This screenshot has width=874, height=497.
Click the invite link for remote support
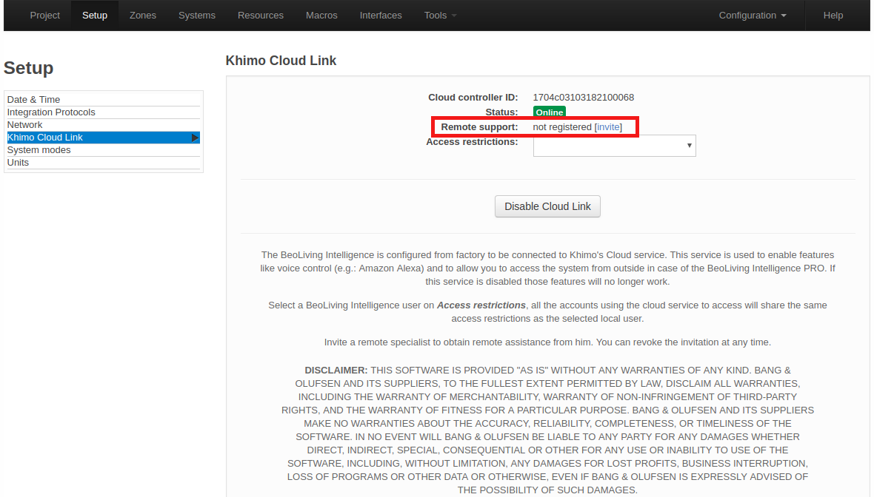[609, 127]
